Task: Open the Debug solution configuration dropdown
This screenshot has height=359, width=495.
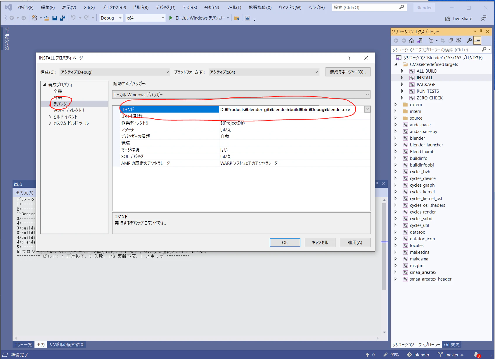Action: pos(111,18)
